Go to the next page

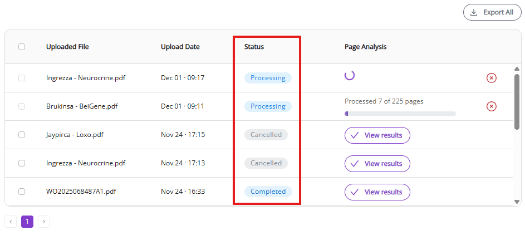point(44,222)
